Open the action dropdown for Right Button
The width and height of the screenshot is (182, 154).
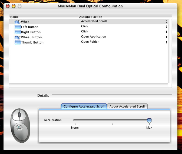point(166,32)
